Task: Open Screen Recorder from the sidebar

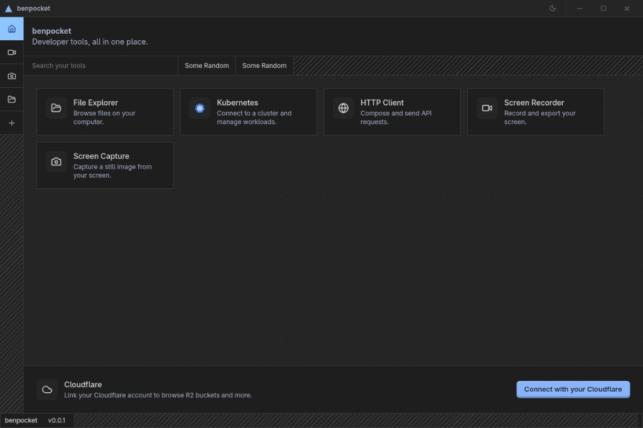Action: point(11,53)
